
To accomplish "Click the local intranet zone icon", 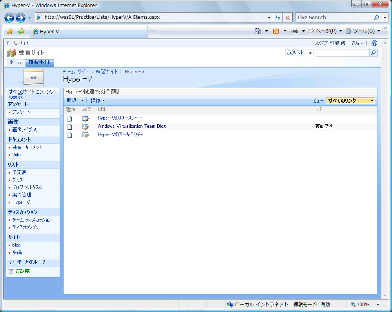I will (230, 304).
